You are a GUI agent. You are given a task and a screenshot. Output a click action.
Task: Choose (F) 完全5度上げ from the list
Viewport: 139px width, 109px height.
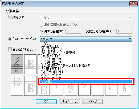point(86,69)
